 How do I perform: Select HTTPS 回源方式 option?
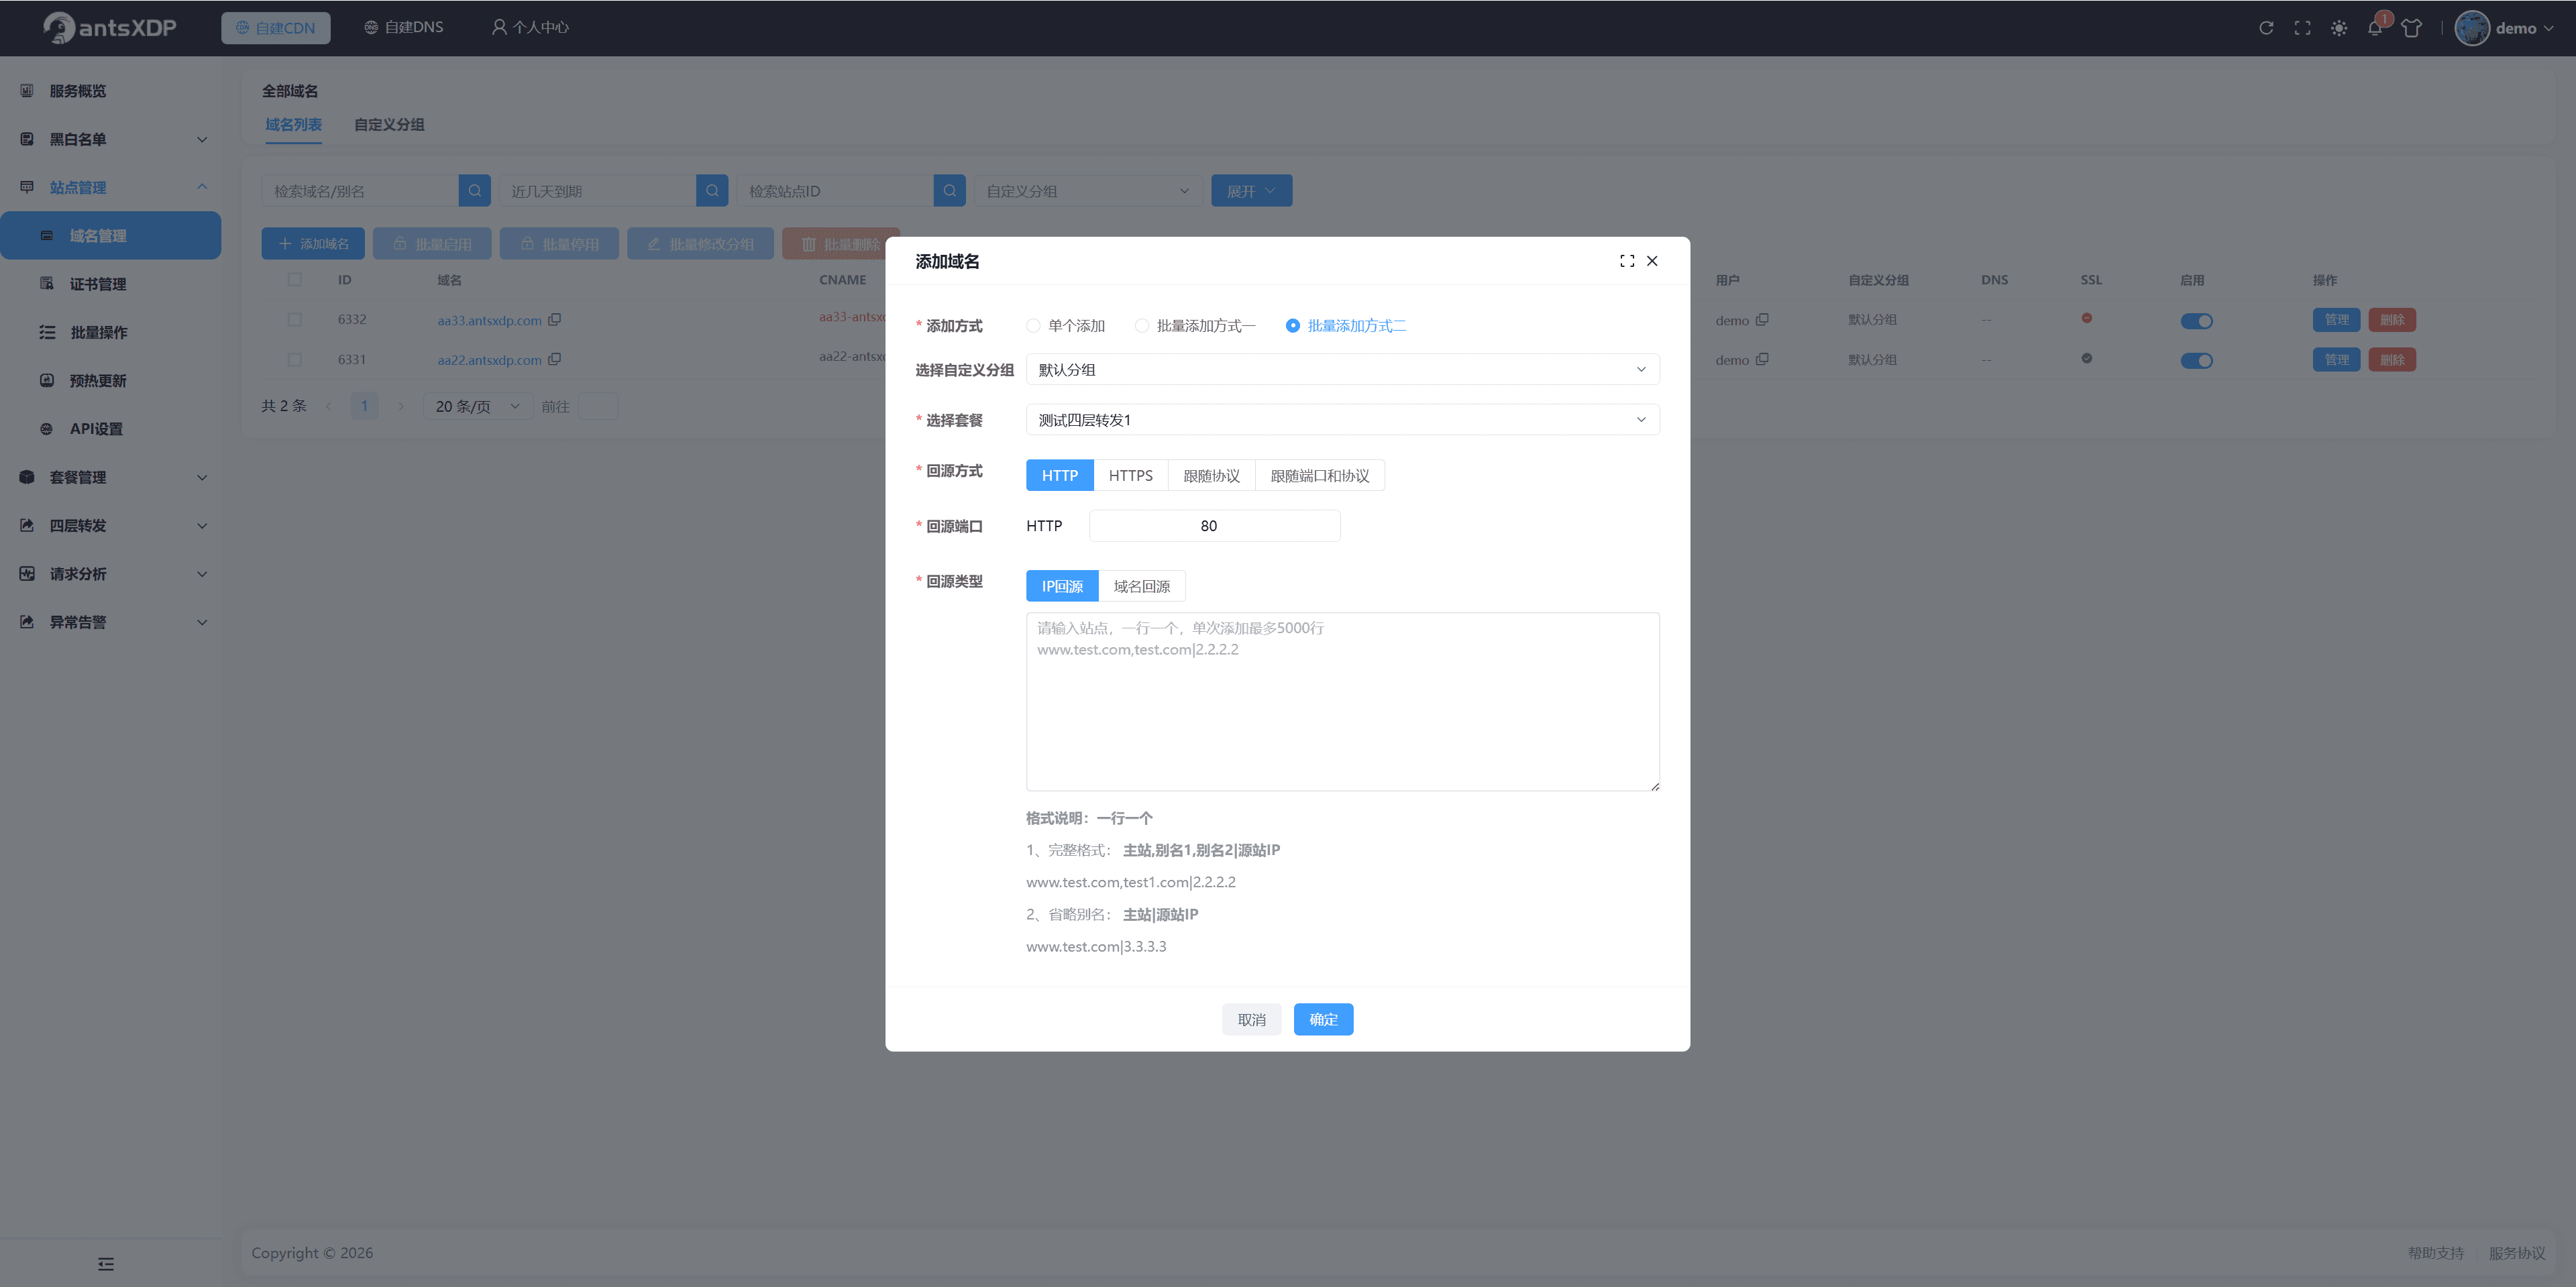[1130, 476]
